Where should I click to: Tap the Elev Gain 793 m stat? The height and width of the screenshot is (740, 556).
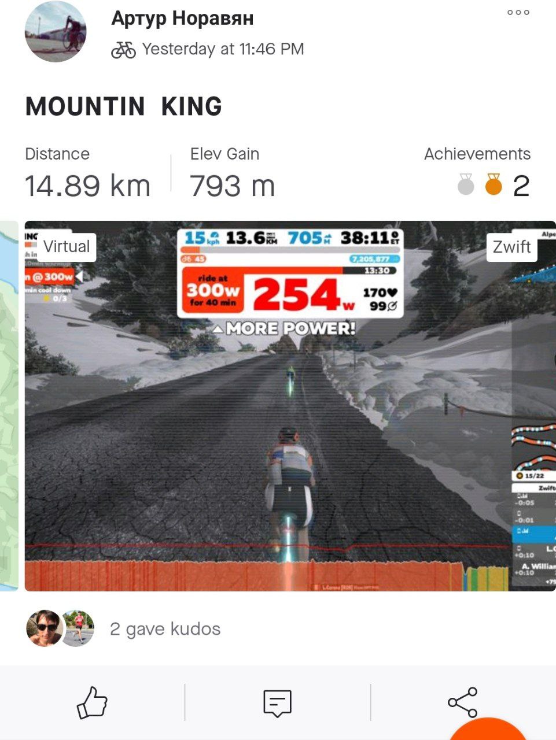(233, 173)
